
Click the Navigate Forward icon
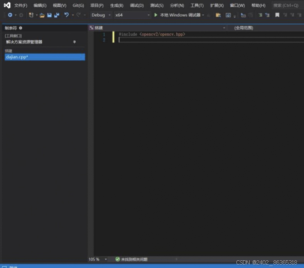[21, 15]
